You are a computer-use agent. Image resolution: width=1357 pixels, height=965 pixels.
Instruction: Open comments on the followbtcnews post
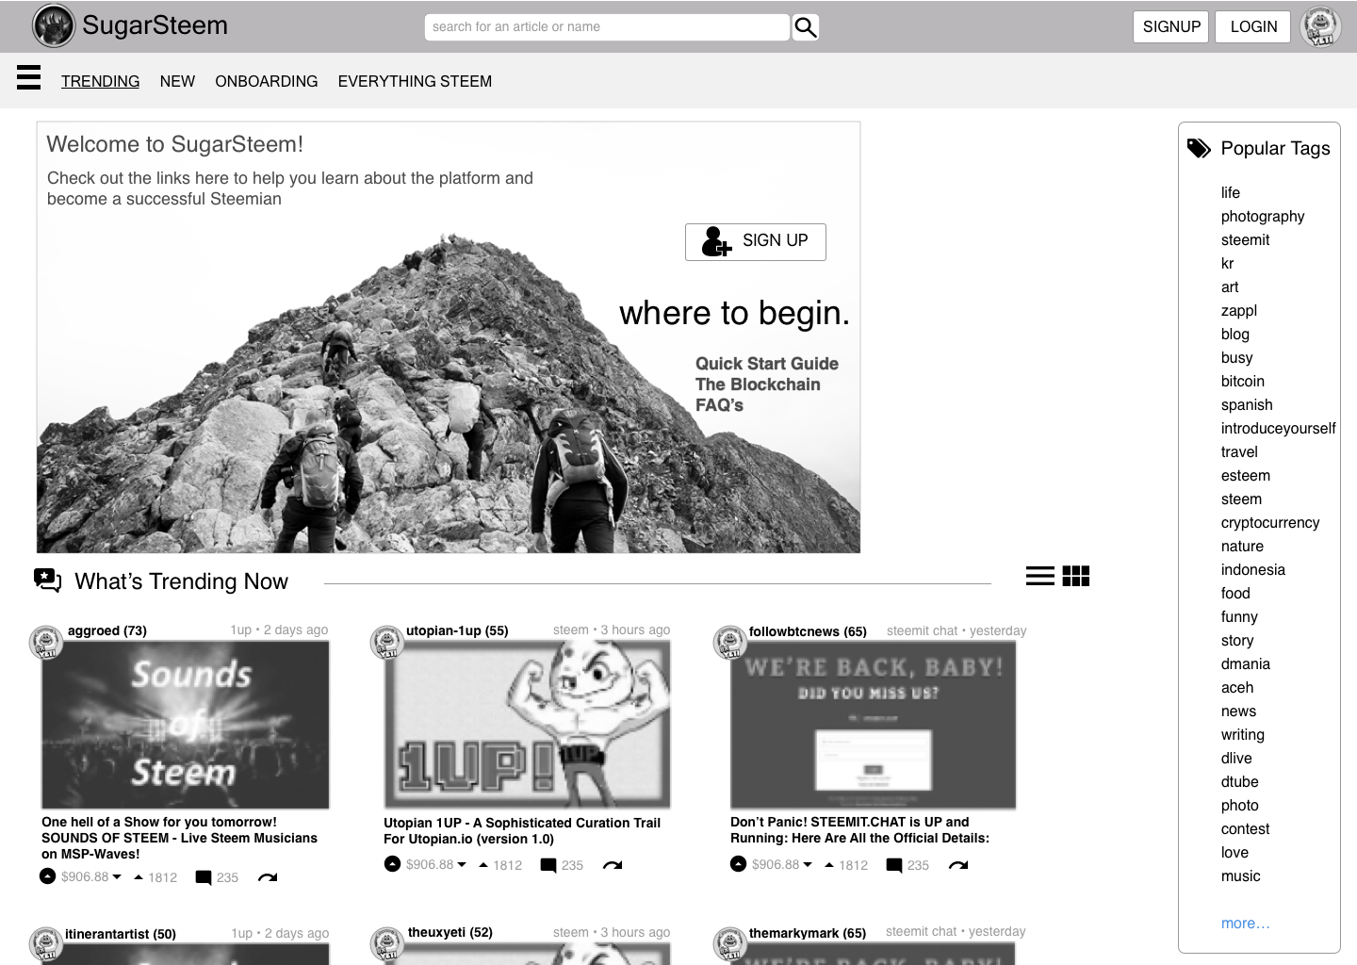coord(894,865)
